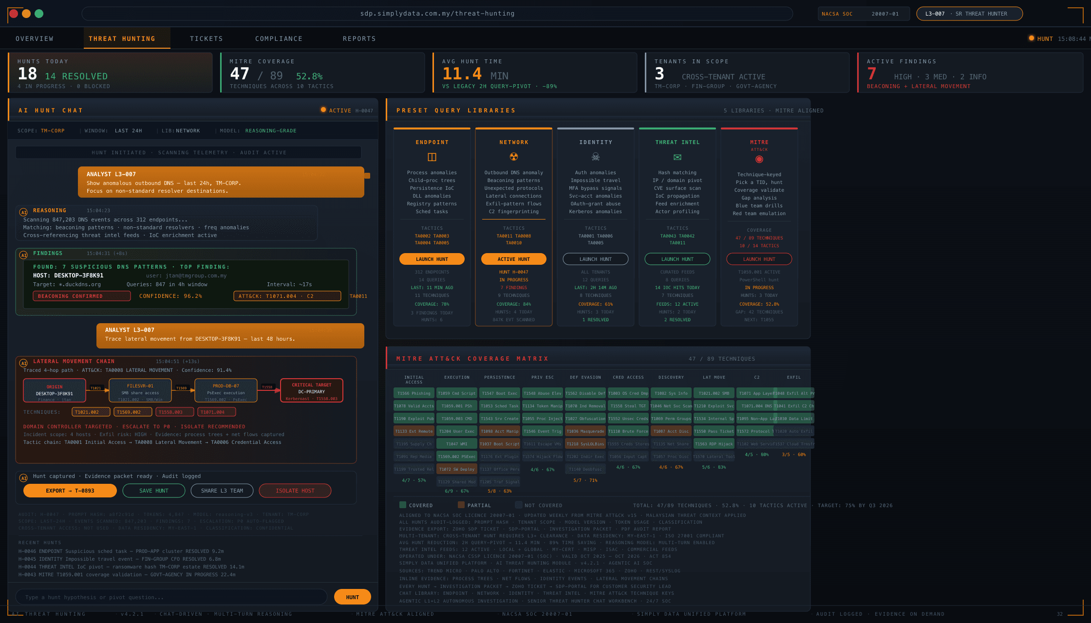
Task: Click the ACTIVE FINDINGS stat card
Action: coord(970,73)
